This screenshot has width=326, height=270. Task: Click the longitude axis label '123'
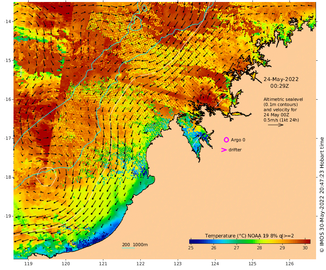[x=178, y=264]
